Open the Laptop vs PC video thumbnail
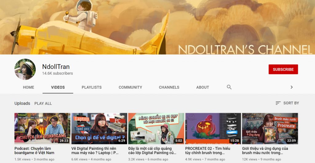Image resolution: width=315 pixels, height=163 pixels. point(99,129)
